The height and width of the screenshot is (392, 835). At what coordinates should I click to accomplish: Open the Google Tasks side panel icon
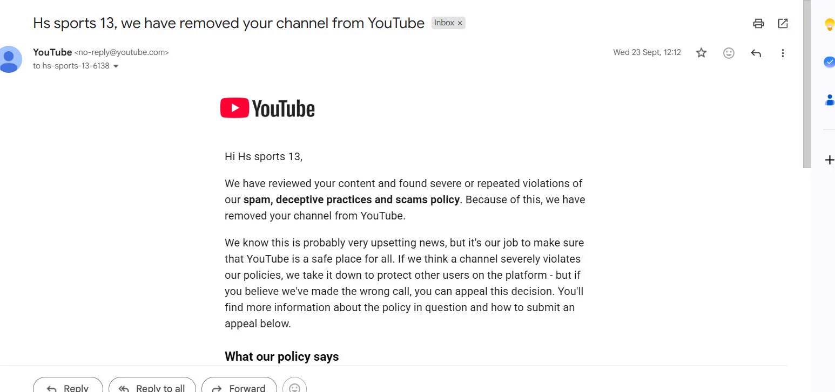[829, 62]
